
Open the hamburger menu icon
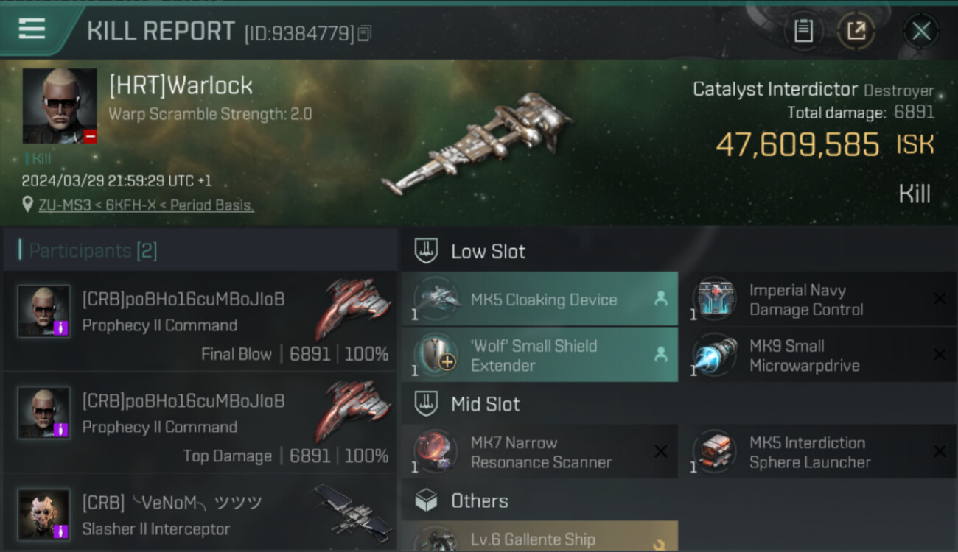32,29
